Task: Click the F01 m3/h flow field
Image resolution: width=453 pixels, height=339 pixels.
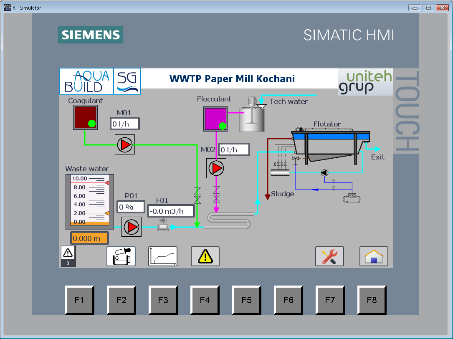Action: (171, 211)
